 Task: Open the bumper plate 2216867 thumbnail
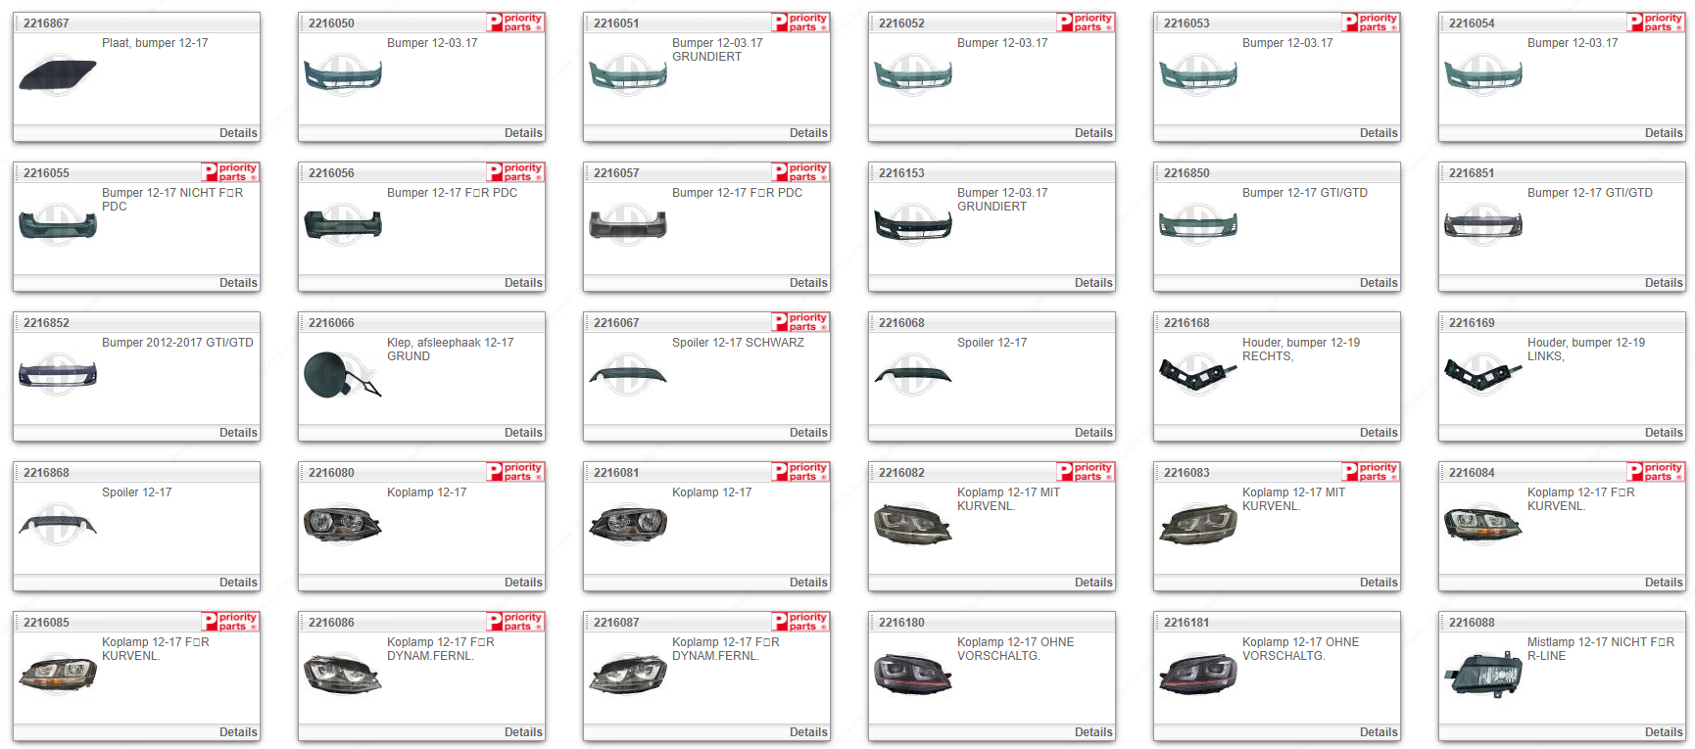point(58,75)
